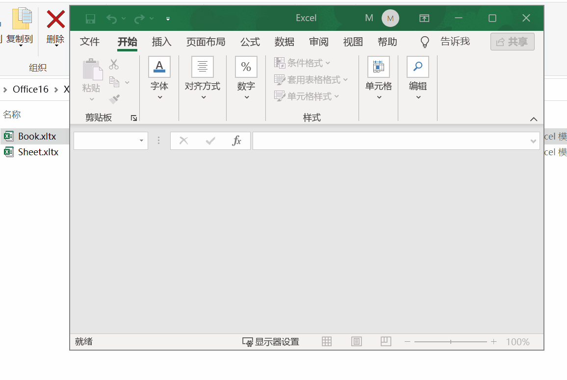This screenshot has height=380, width=567.
Task: Open the 数字 number format group
Action: pyautogui.click(x=246, y=78)
